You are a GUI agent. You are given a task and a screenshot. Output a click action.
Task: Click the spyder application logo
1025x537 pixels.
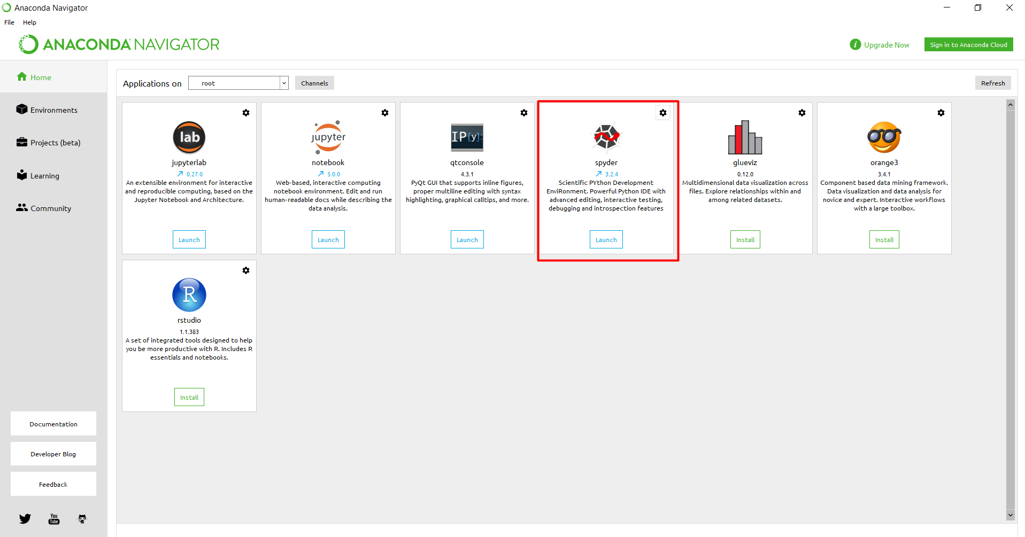[x=606, y=137]
